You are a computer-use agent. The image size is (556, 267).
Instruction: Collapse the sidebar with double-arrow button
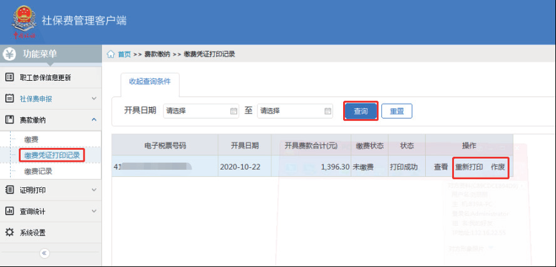pyautogui.click(x=44, y=253)
